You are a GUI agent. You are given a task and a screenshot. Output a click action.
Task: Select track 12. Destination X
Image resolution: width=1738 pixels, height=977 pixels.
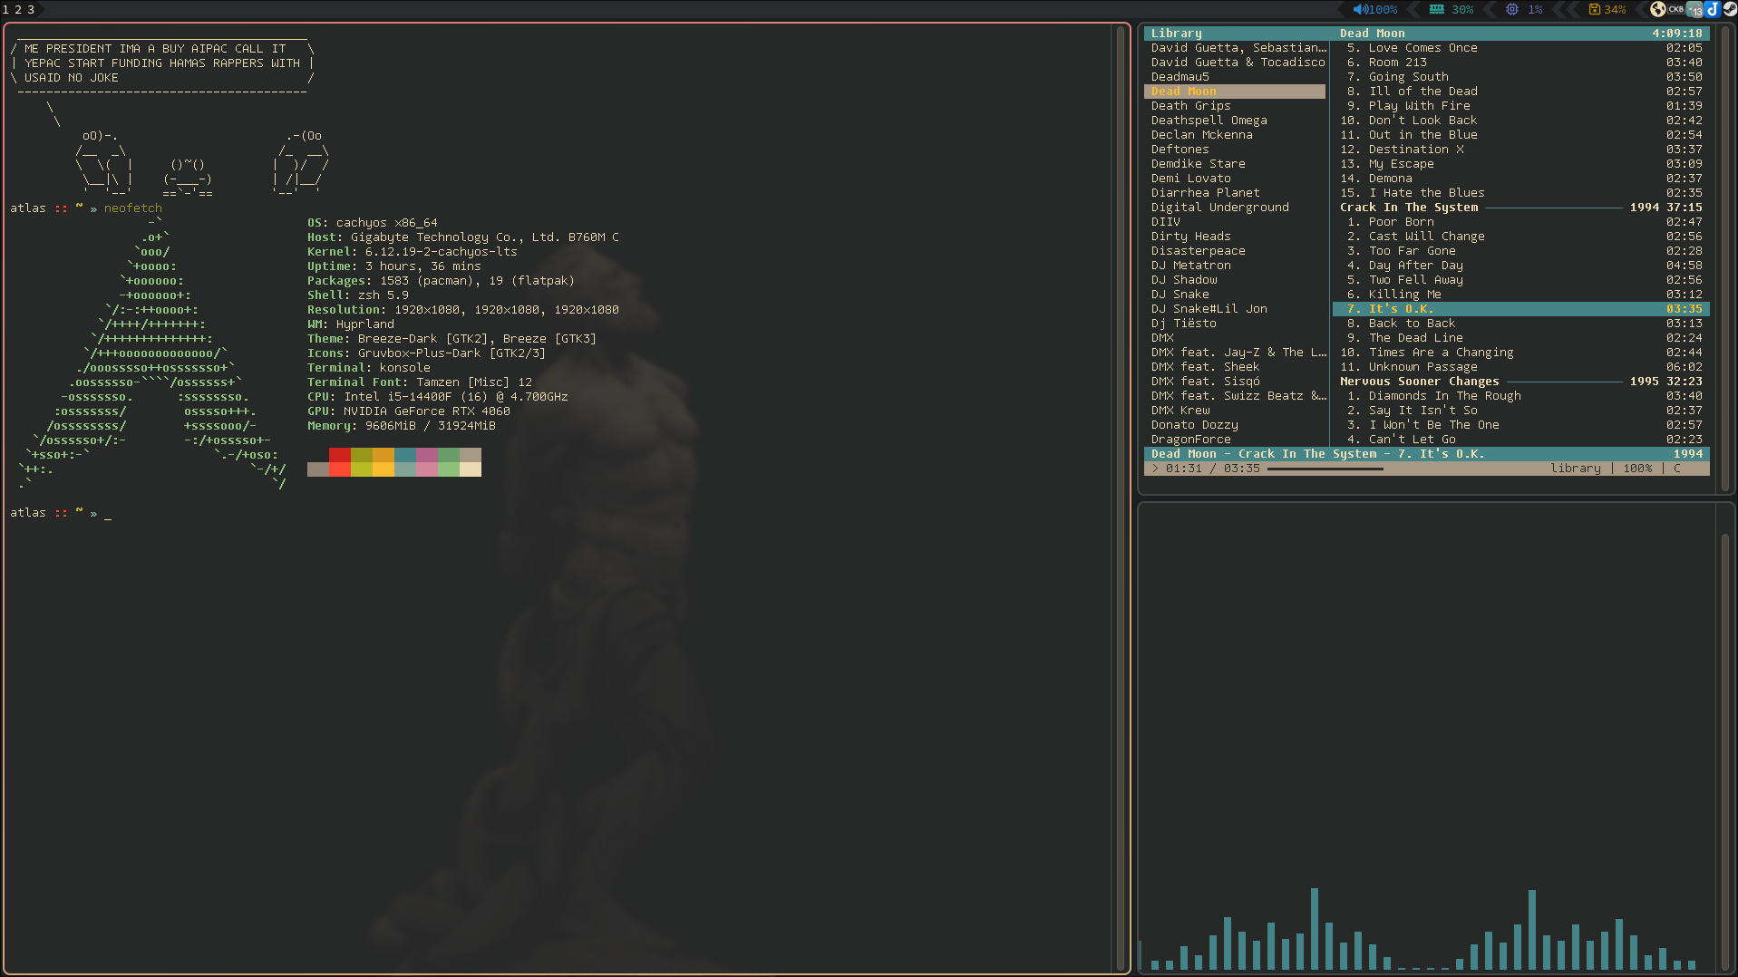(1520, 150)
